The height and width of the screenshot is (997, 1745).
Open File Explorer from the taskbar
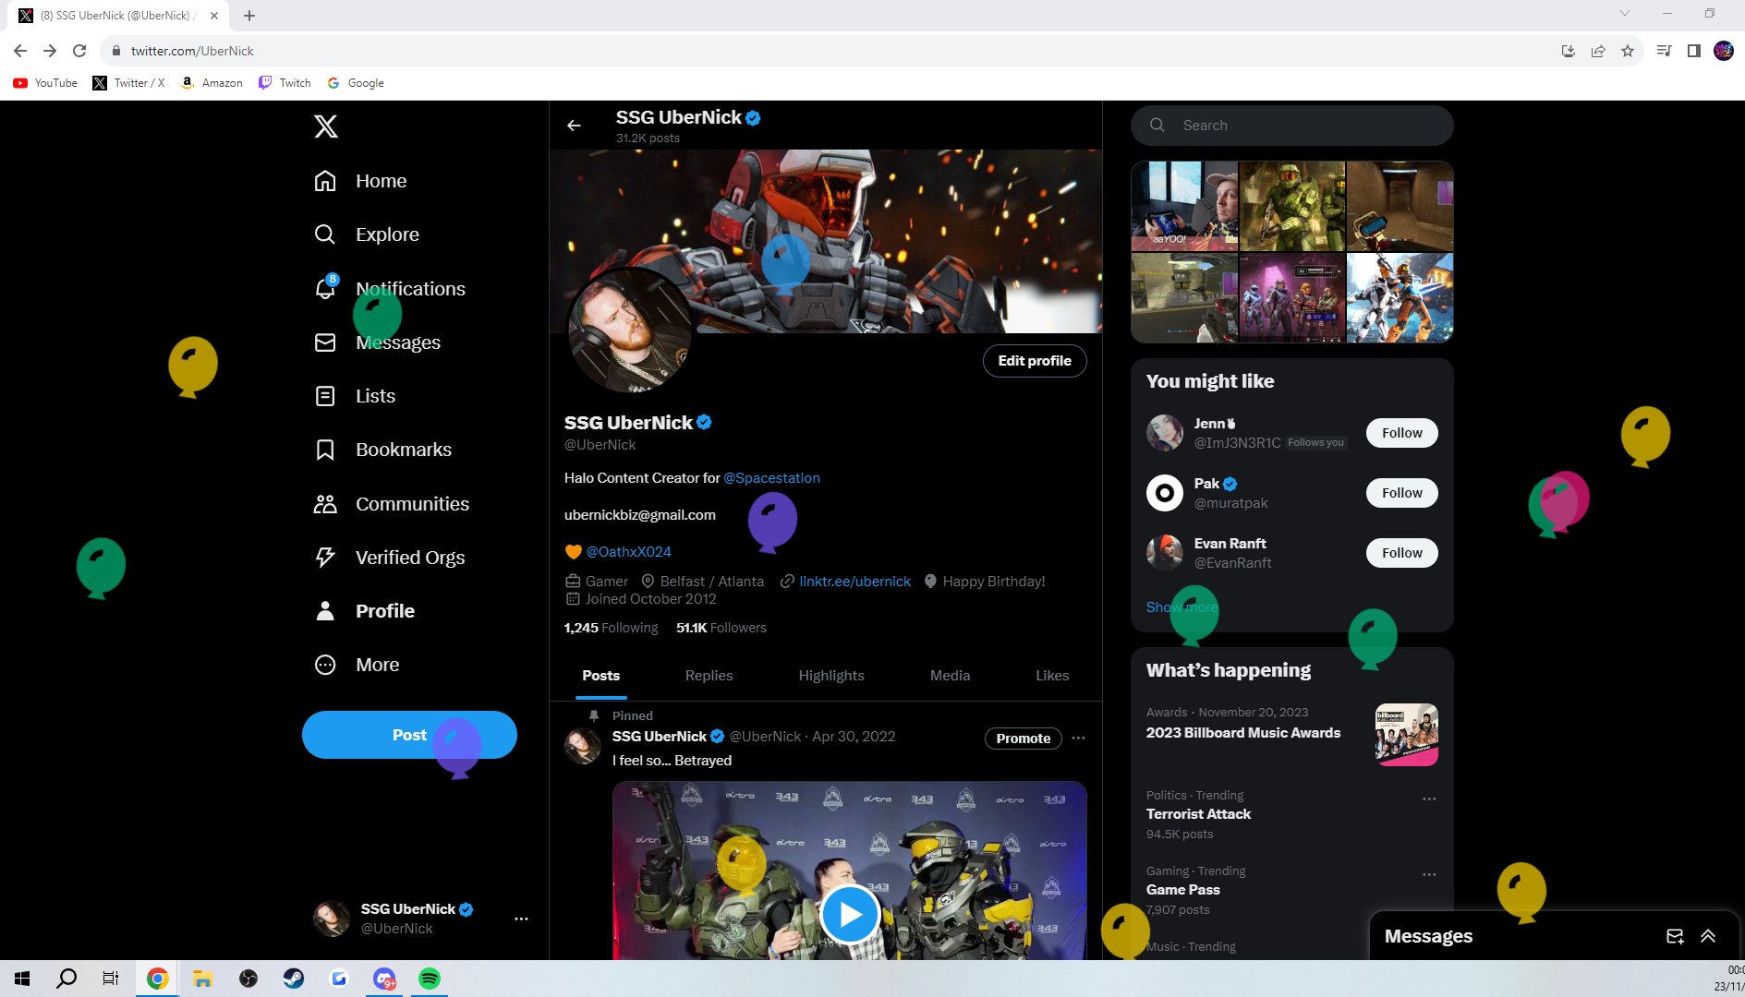tap(203, 979)
